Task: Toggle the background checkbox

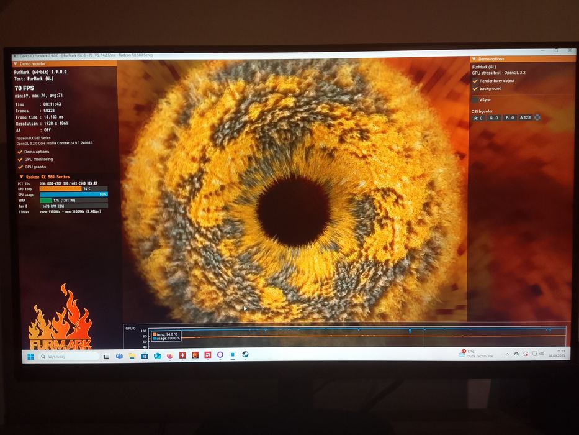Action: click(475, 89)
